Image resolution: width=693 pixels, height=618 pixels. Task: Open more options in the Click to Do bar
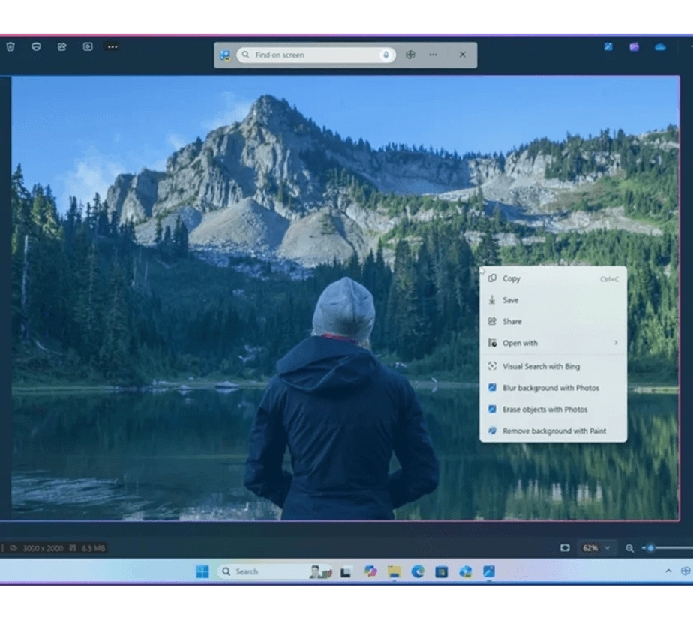(433, 55)
